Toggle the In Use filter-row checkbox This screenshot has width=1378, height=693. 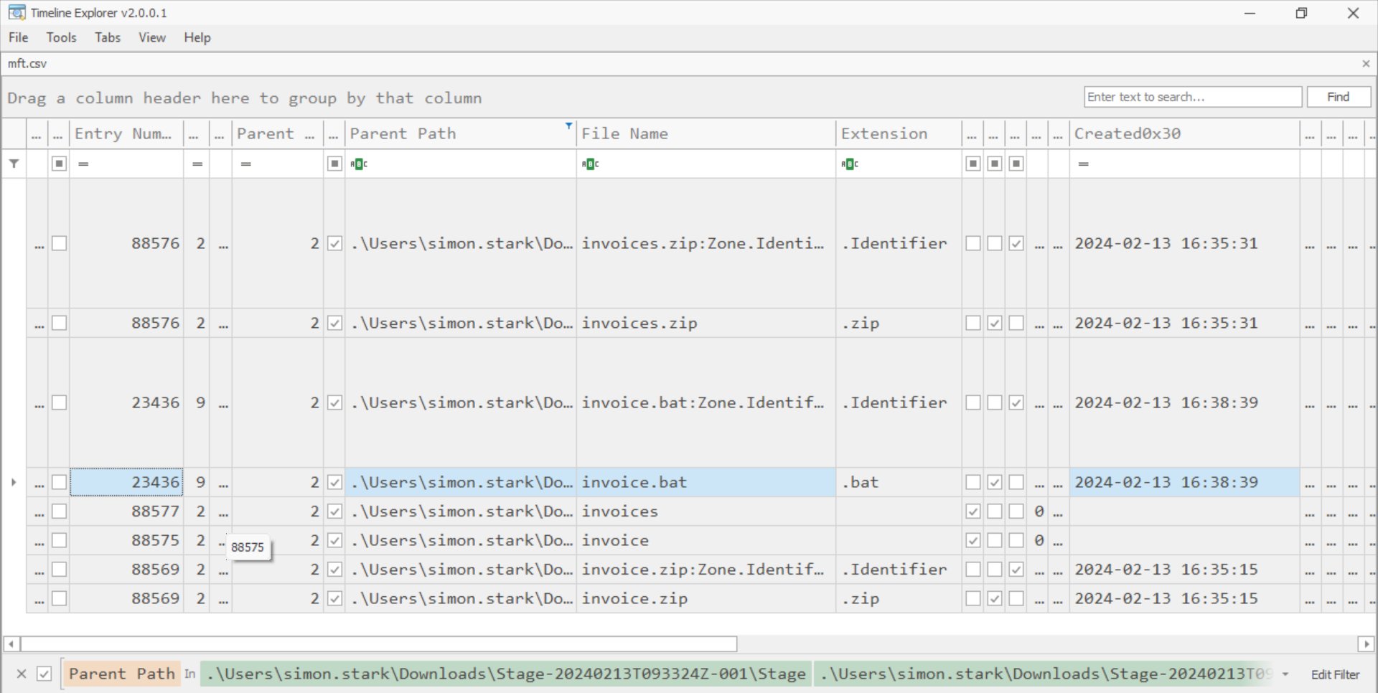pyautogui.click(x=334, y=164)
